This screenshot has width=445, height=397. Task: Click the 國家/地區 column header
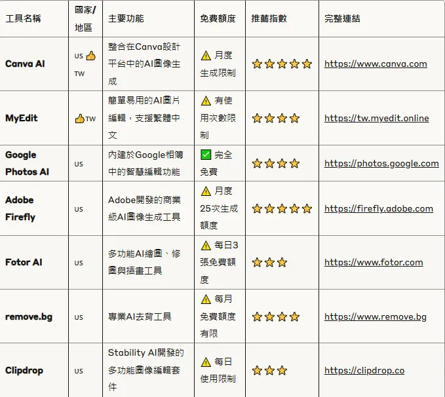[x=85, y=19]
